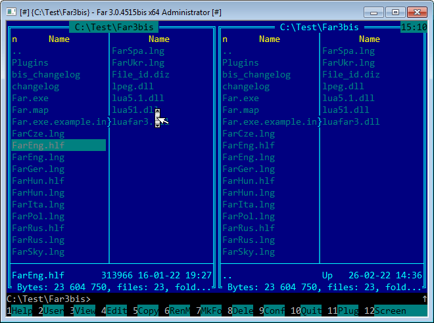Click the 6 RenMov function key
The width and height of the screenshot is (434, 323).
pos(177,311)
